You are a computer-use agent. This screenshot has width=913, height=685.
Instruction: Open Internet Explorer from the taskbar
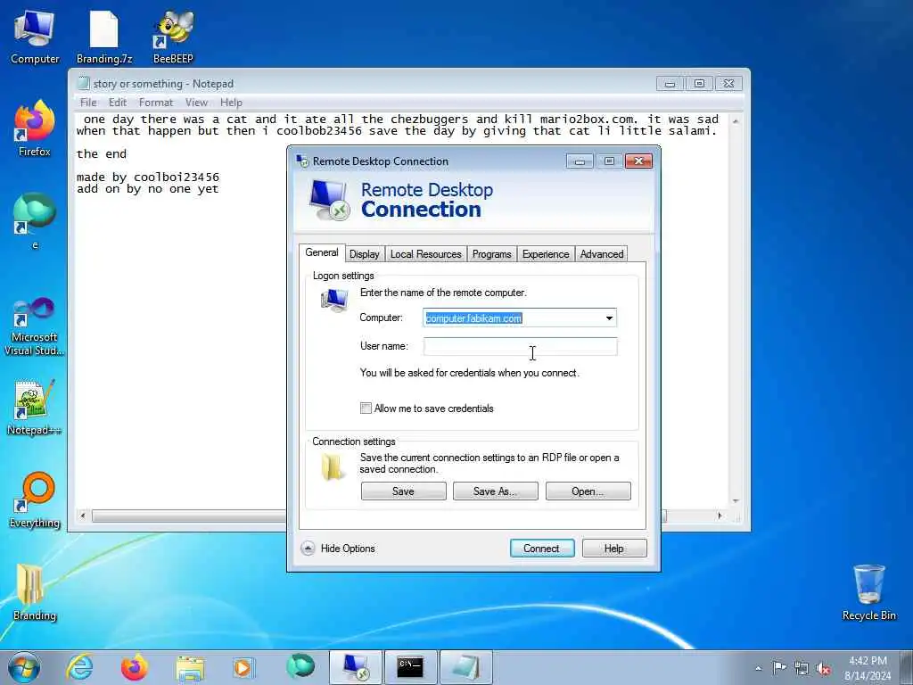pos(79,667)
